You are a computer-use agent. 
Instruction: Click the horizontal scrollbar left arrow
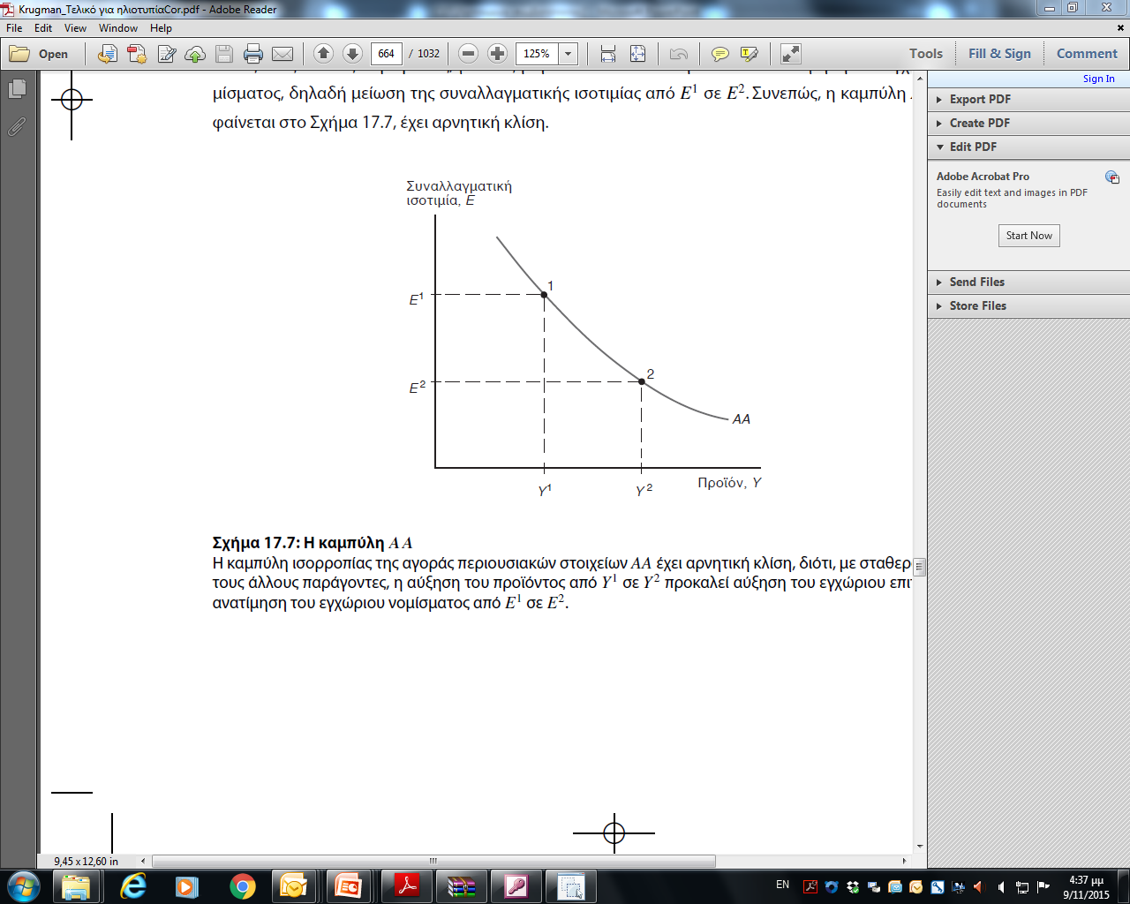144,861
